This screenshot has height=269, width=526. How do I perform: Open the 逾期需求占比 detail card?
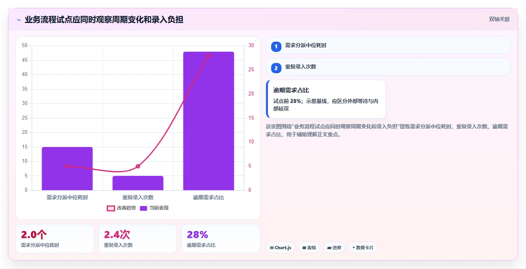coord(326,99)
